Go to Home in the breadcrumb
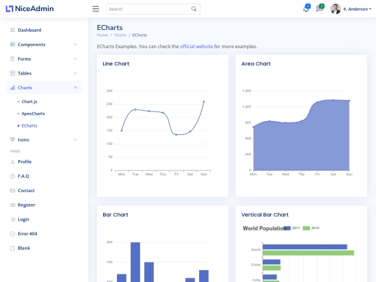376x282 pixels. tap(102, 35)
